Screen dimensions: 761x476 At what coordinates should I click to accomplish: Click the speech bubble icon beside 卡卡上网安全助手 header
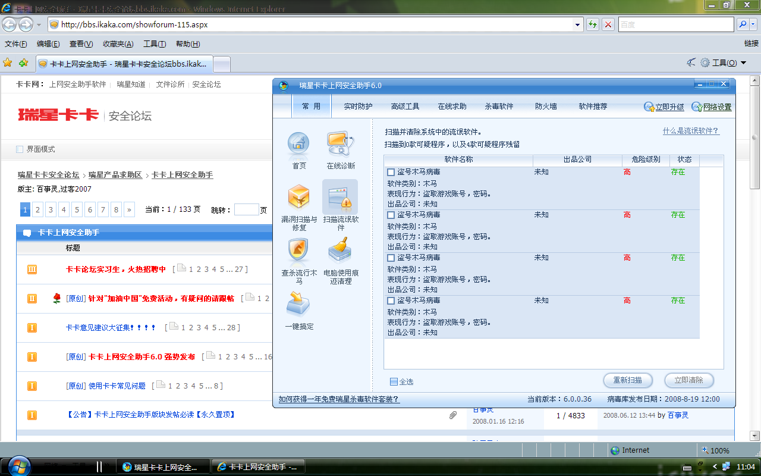(x=27, y=233)
